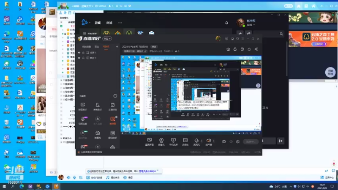Open the 歌词助手 tool in the toolbox

click(112, 135)
